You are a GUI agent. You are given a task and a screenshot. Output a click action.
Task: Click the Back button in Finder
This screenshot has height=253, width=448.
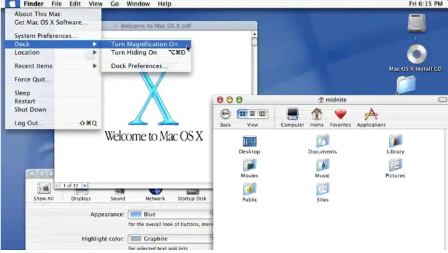[x=226, y=114]
